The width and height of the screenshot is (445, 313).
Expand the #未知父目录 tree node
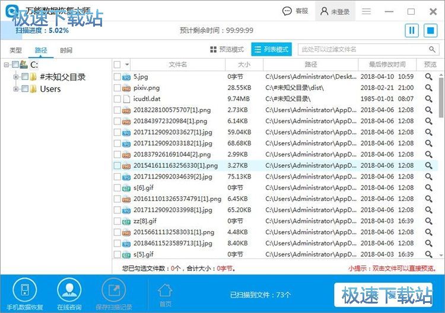[15, 76]
